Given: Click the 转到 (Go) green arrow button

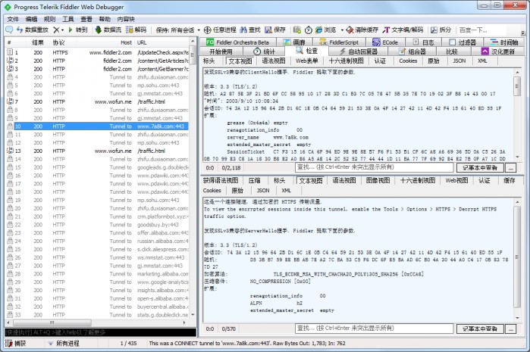Looking at the screenshot, I should click(x=78, y=30).
